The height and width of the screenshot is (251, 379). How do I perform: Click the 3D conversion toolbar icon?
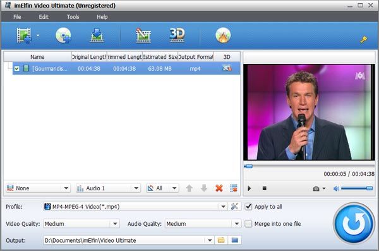tap(177, 35)
